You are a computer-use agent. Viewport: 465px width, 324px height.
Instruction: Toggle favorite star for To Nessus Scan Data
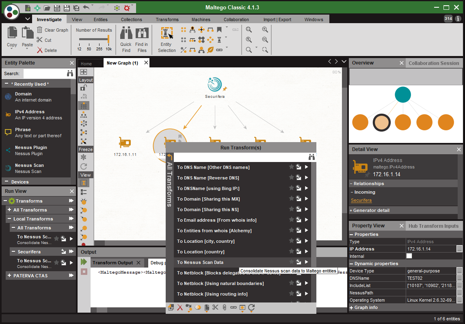(x=291, y=262)
